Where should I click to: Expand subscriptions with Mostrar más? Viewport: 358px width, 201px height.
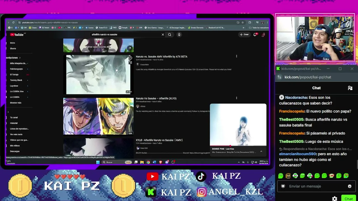pos(16,103)
